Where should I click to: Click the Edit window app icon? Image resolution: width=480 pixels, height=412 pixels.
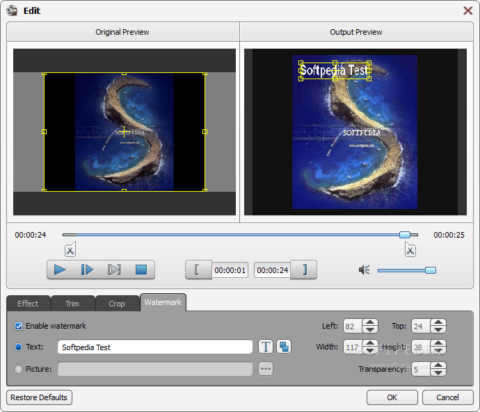coord(12,10)
